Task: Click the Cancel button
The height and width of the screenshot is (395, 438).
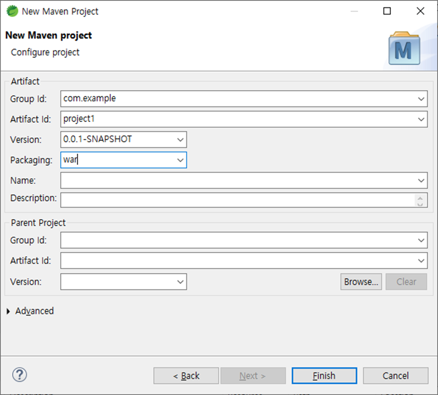Action: [x=395, y=376]
